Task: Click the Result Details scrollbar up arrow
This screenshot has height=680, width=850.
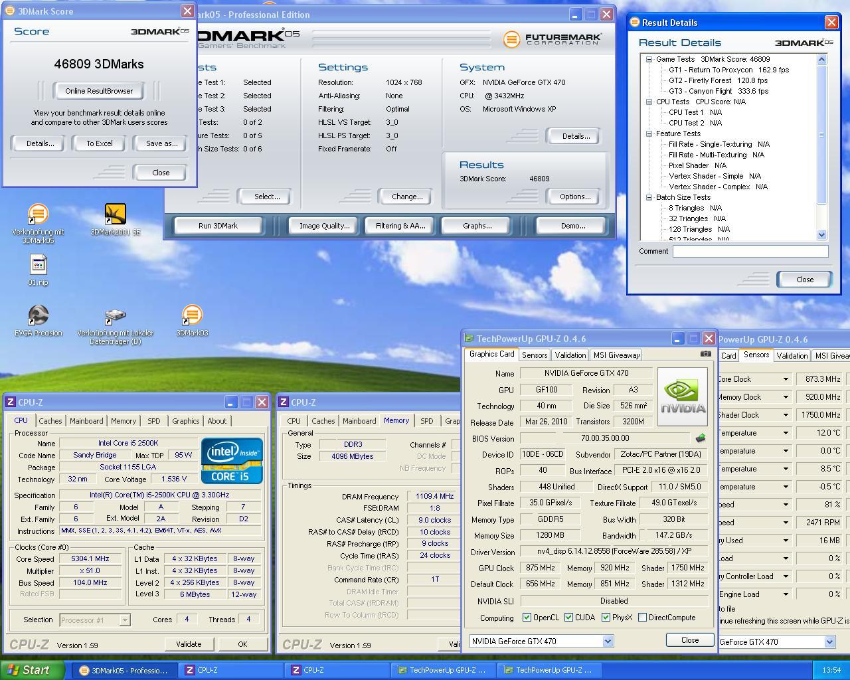Action: click(821, 59)
